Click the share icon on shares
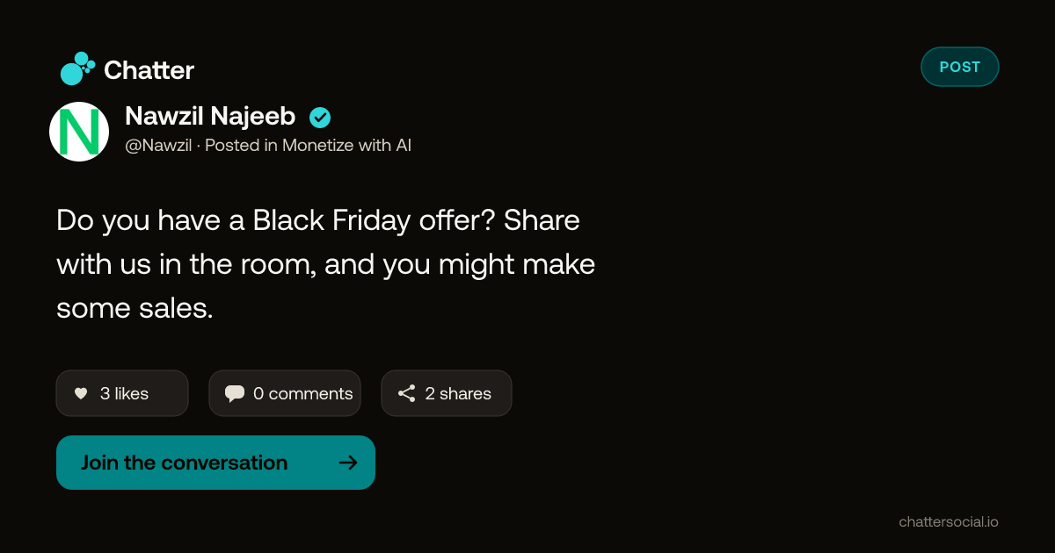This screenshot has height=553, width=1055. coord(406,393)
